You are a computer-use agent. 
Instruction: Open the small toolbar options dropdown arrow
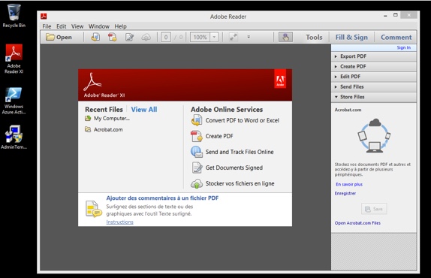(x=249, y=37)
